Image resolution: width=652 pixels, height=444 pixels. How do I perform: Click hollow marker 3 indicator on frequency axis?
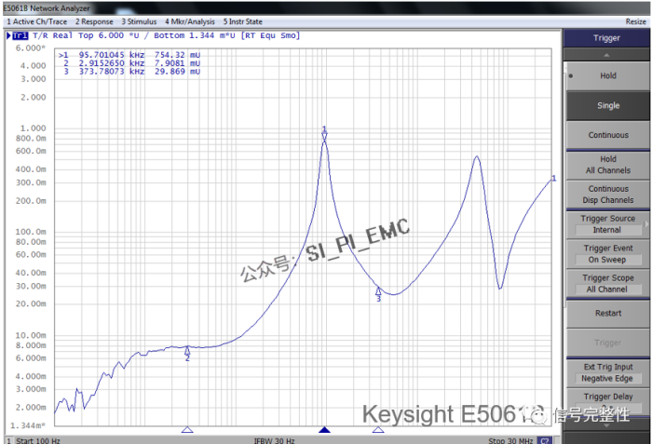pos(378,429)
